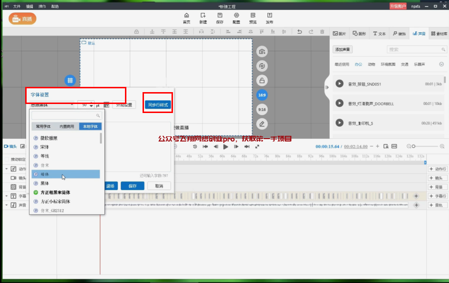Collapse the 字幕 track row

pos(6,196)
